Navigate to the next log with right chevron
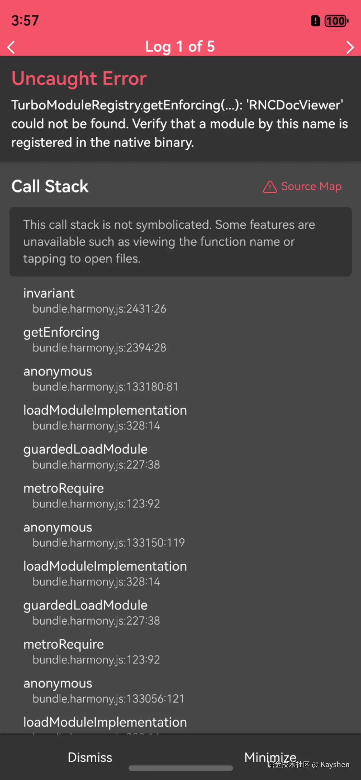 pyautogui.click(x=350, y=47)
